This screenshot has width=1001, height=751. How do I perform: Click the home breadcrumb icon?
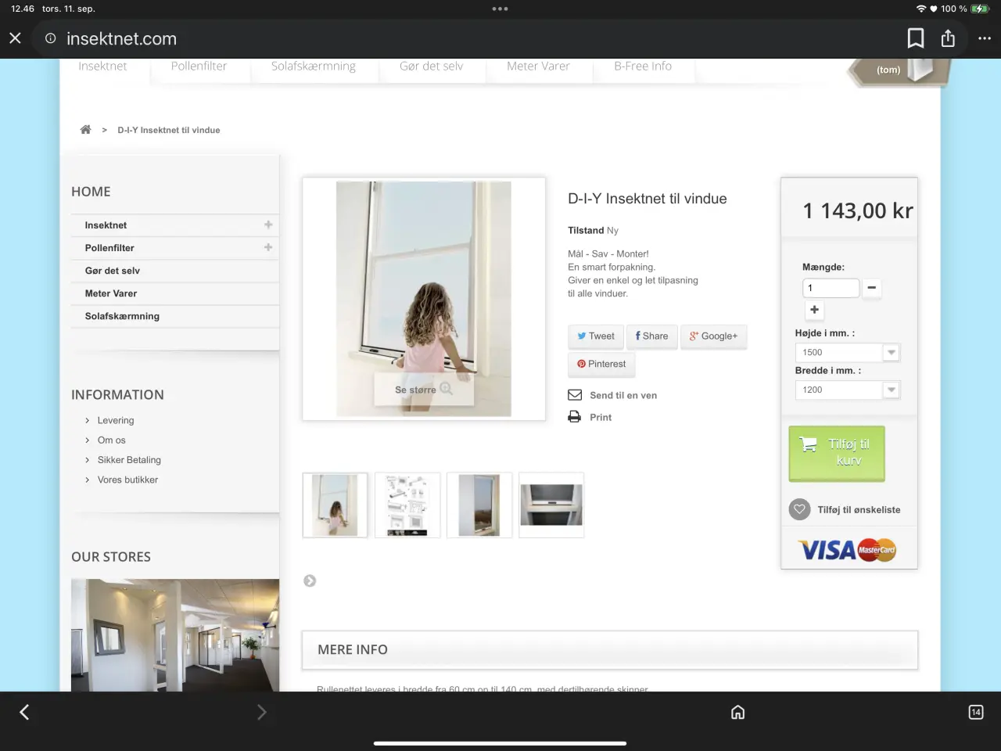[85, 130]
